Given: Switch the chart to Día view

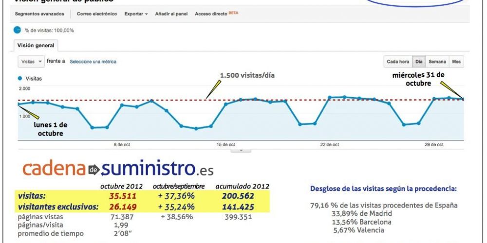Looking at the screenshot, I should coord(418,62).
